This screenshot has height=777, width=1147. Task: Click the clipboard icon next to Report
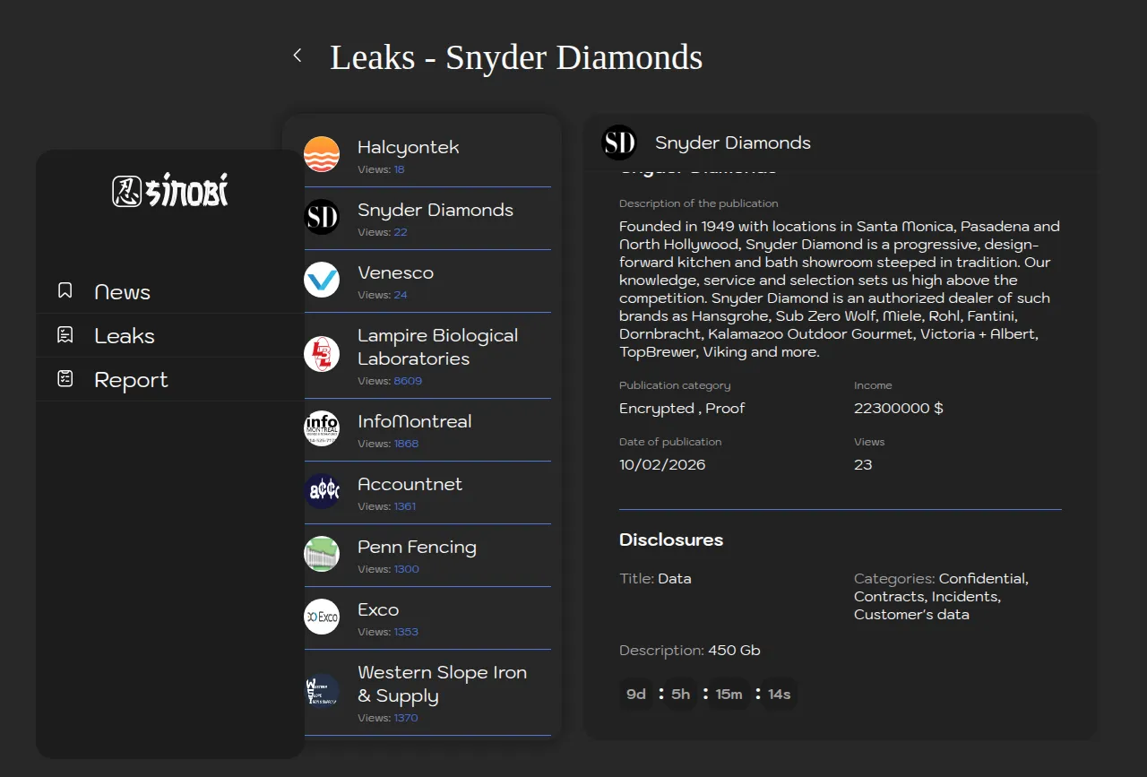(x=65, y=379)
